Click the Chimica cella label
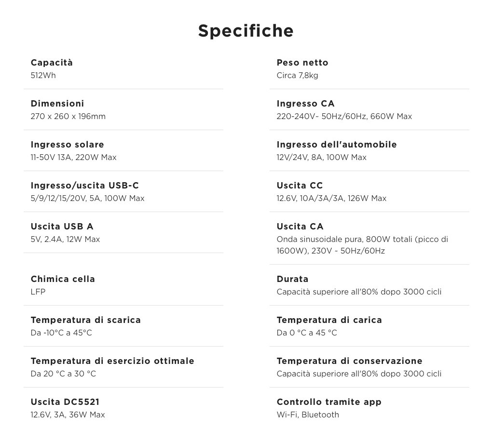493x442 pixels. click(x=63, y=279)
